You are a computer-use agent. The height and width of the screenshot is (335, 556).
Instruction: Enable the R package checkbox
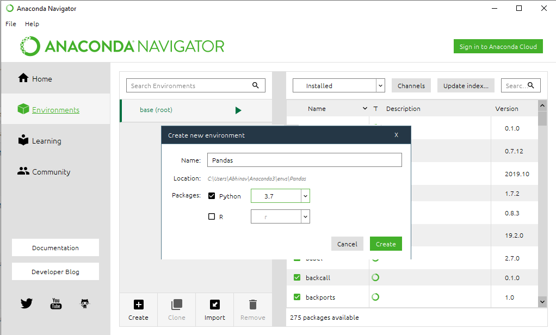pyautogui.click(x=212, y=216)
